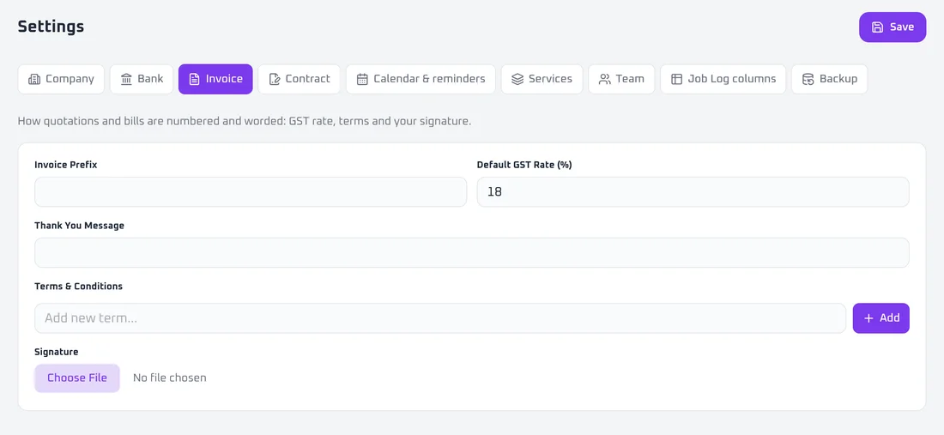Focus the Invoice Prefix field
944x435 pixels.
pos(251,192)
